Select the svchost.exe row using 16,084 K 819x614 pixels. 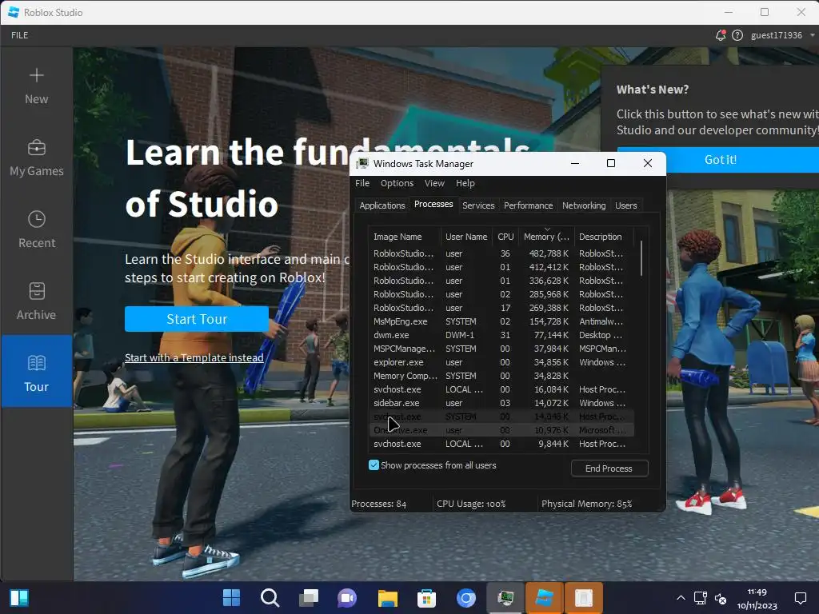coord(501,389)
